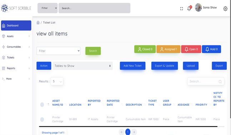Filter by Hold 0 status
This screenshot has height=135, width=231.
point(211,49)
